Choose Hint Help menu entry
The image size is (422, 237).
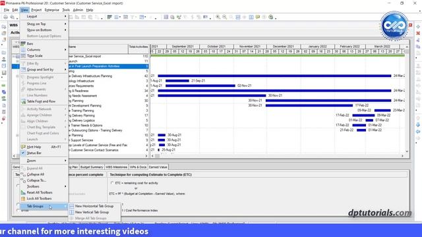click(44, 147)
